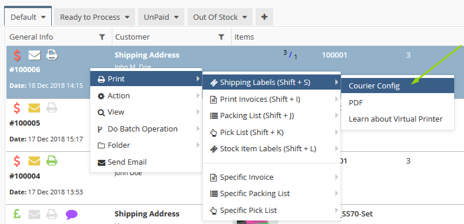The width and height of the screenshot is (464, 224).
Task: Click the purple chat bubble note icon
Action: pos(72,215)
